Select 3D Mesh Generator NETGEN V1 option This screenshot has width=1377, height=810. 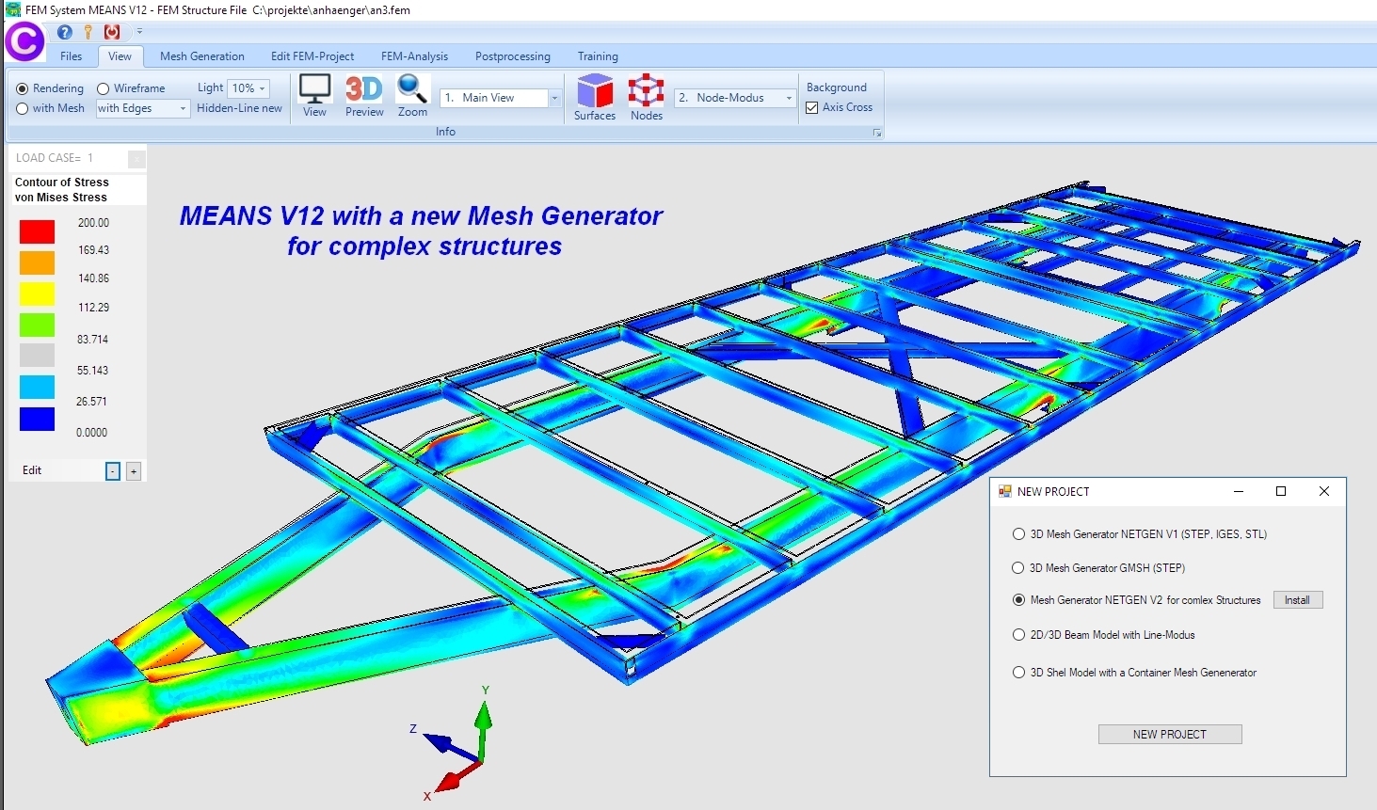click(x=1018, y=534)
